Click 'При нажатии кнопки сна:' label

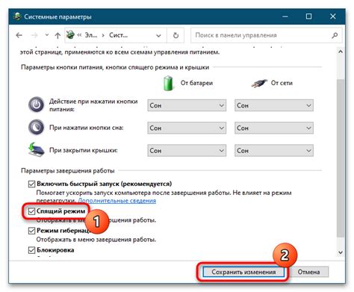point(87,128)
